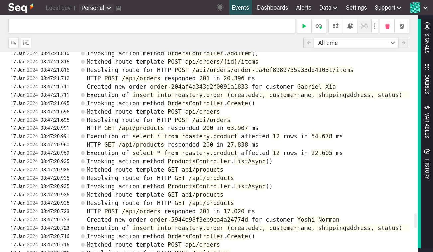Open the Variables side panel

(427, 122)
